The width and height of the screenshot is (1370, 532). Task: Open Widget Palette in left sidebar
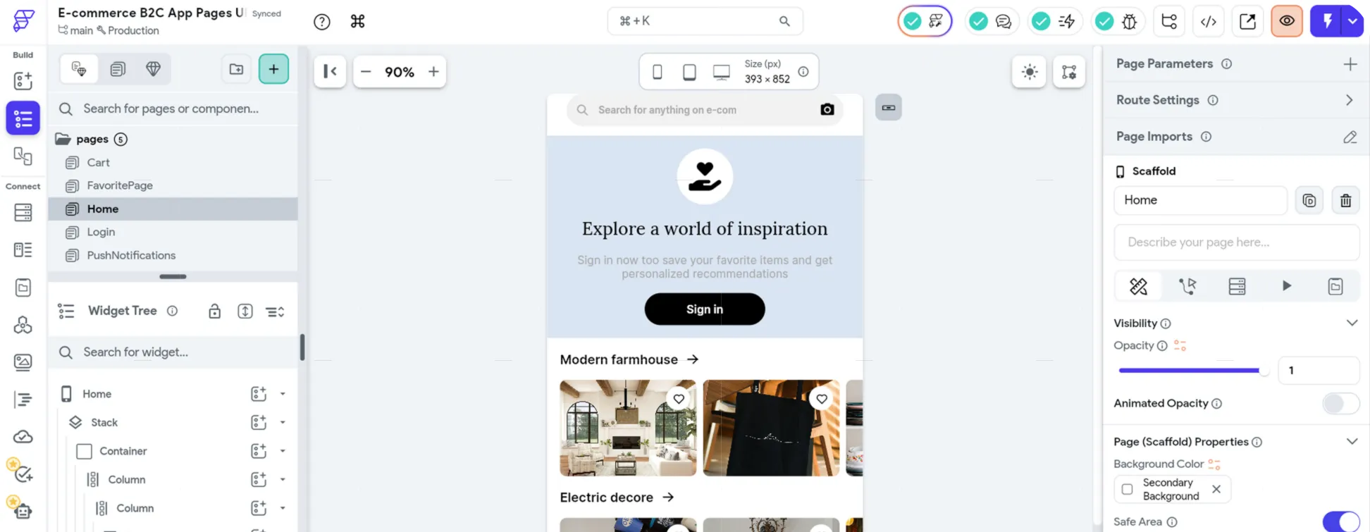point(23,80)
